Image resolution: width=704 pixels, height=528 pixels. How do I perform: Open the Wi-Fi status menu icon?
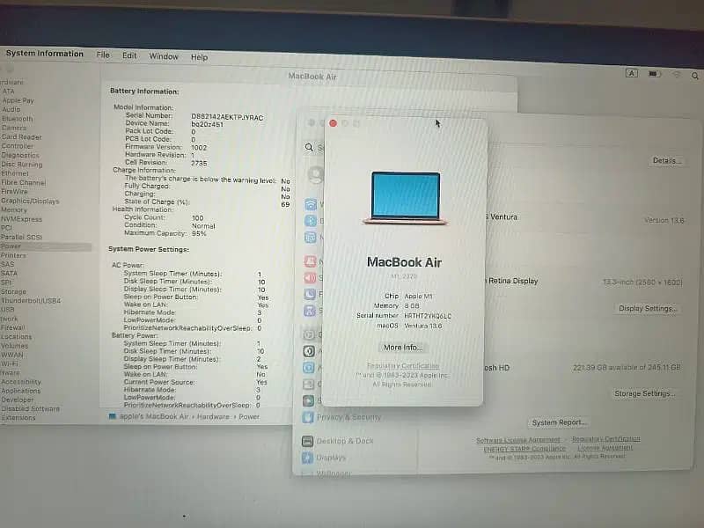tap(676, 74)
